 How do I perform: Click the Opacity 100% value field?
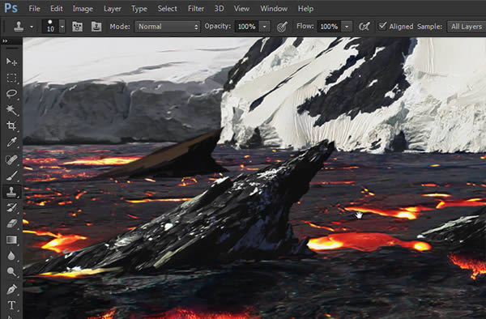pyautogui.click(x=246, y=27)
